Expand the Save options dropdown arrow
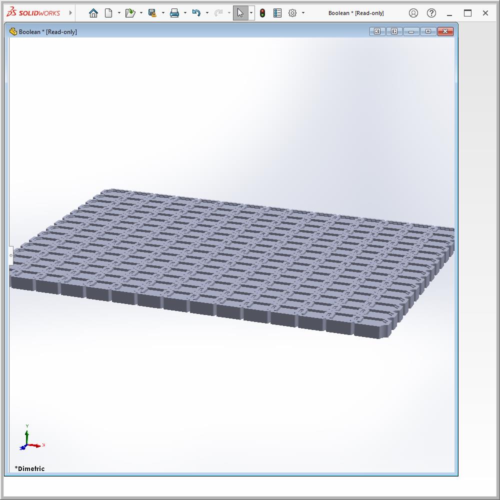The height and width of the screenshot is (500, 500). click(163, 13)
